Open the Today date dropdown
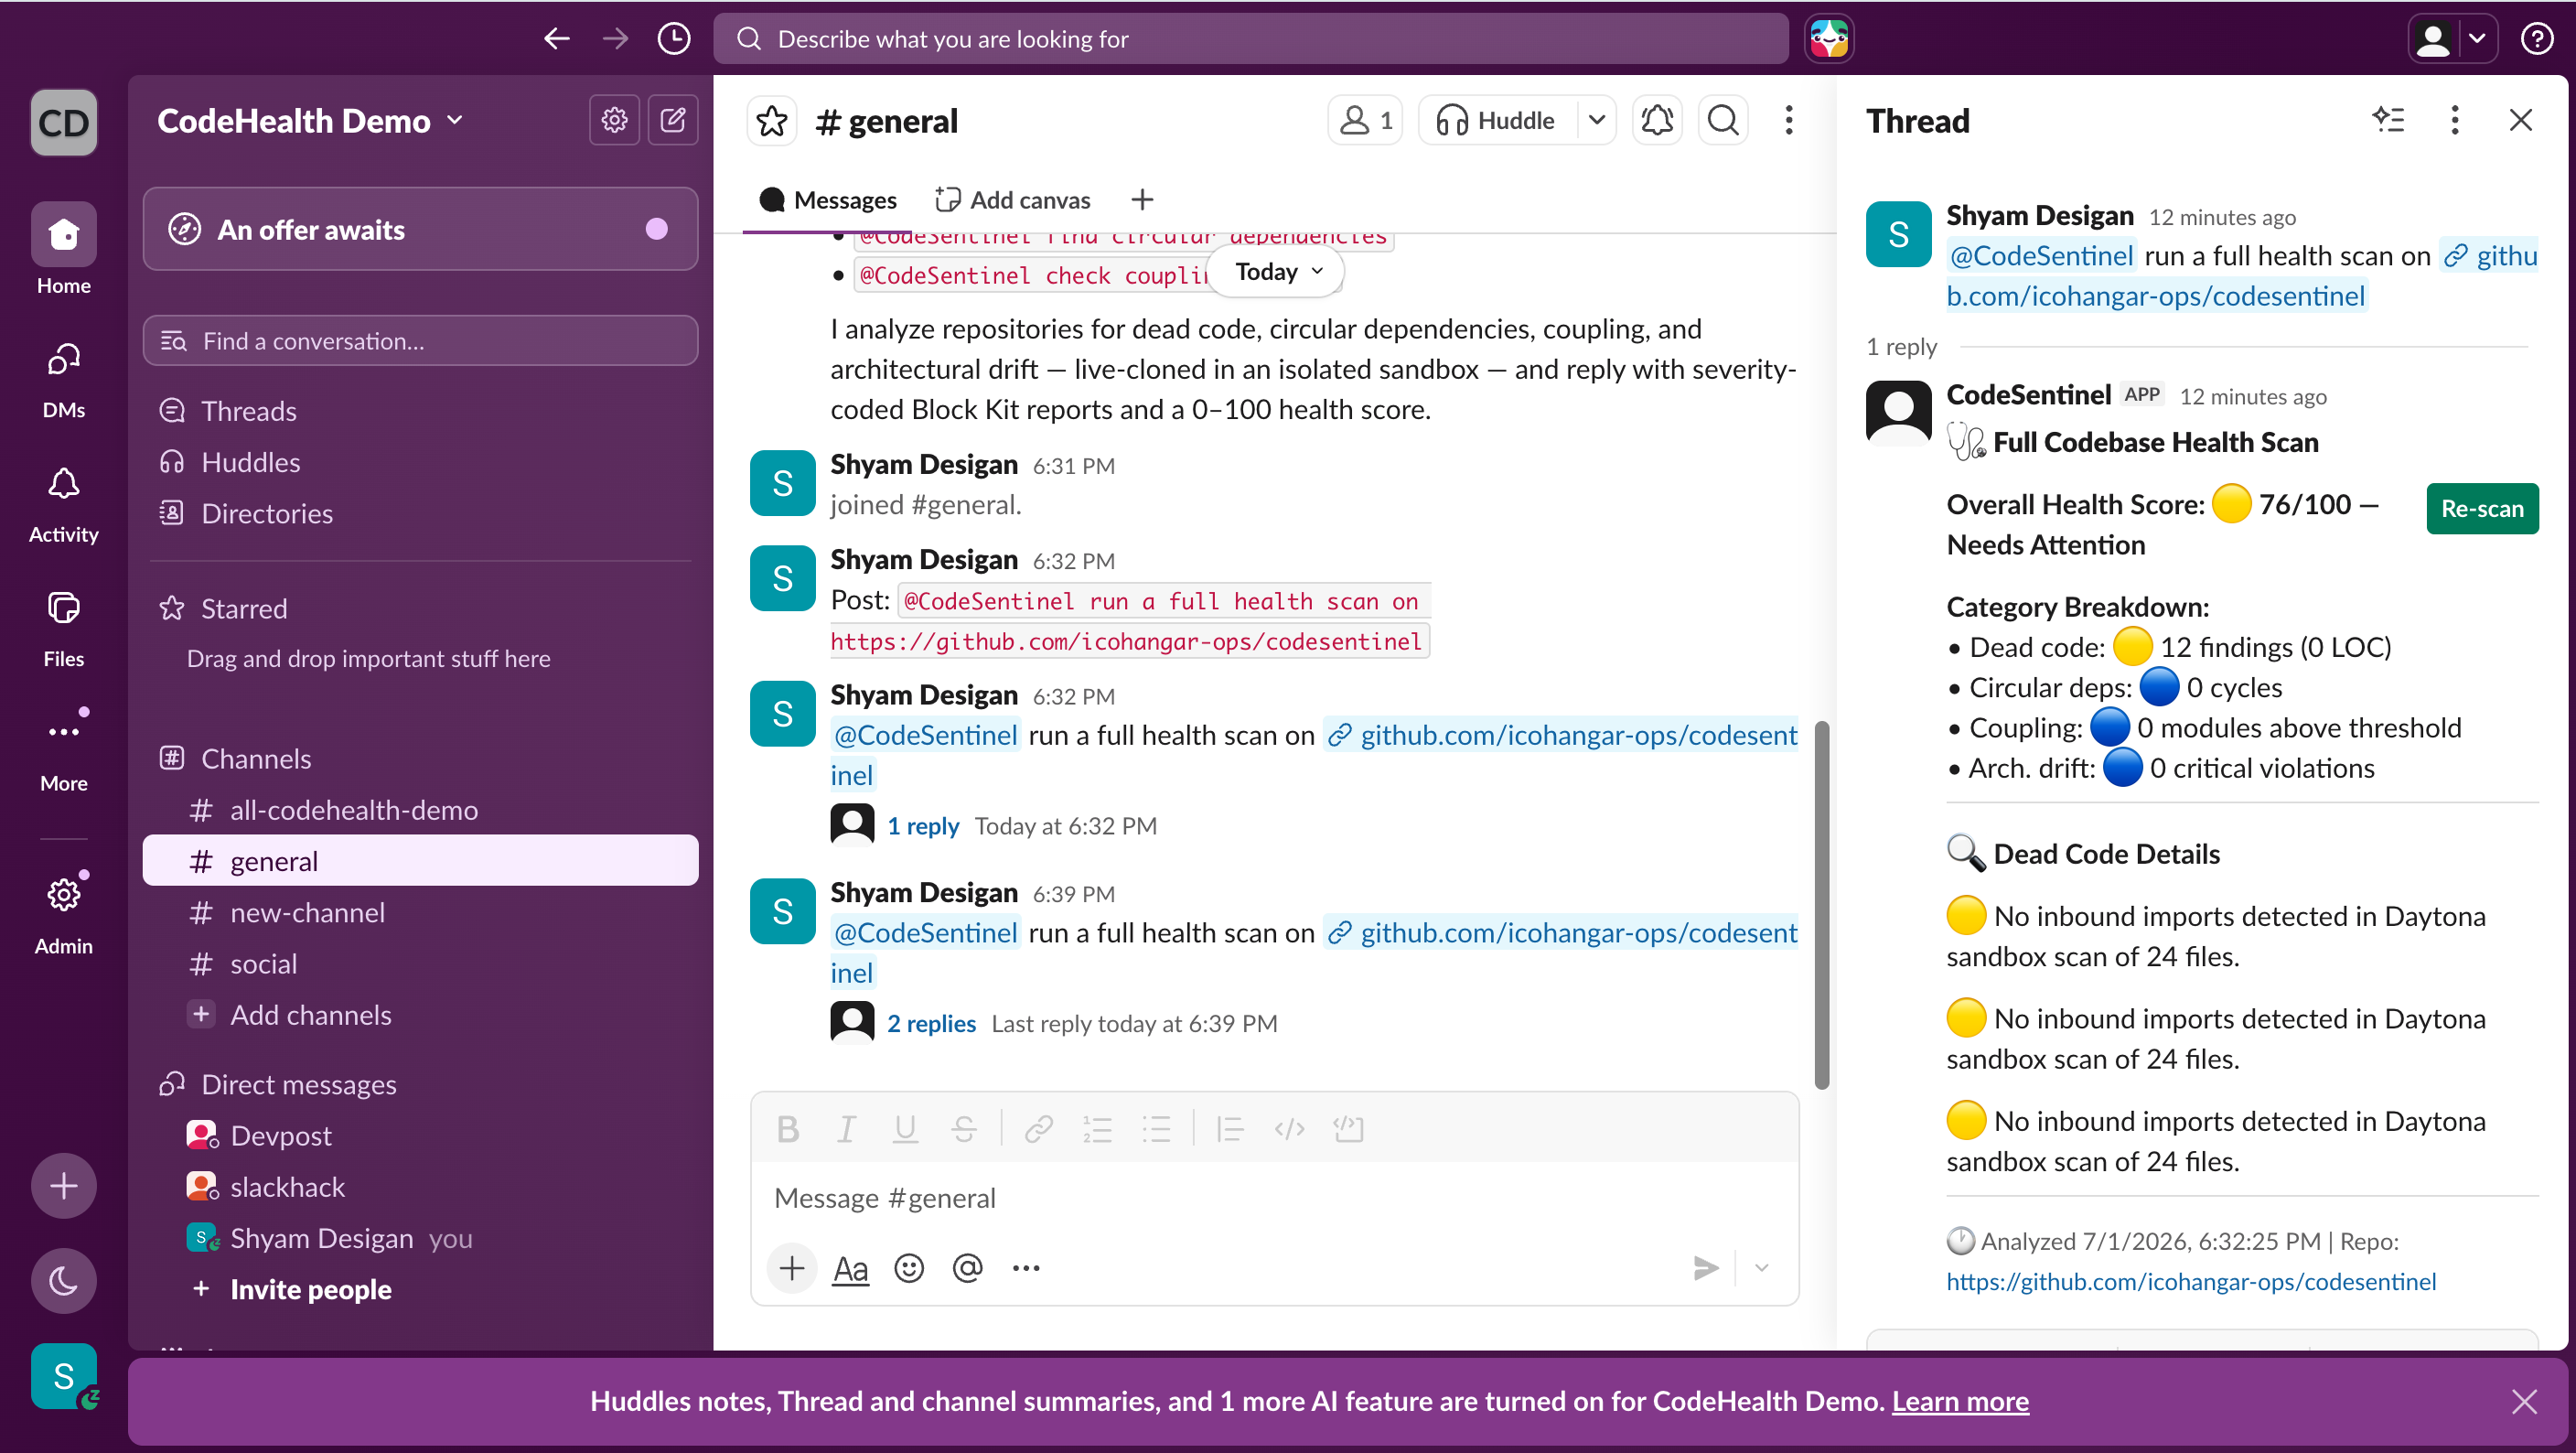 pos(1278,271)
